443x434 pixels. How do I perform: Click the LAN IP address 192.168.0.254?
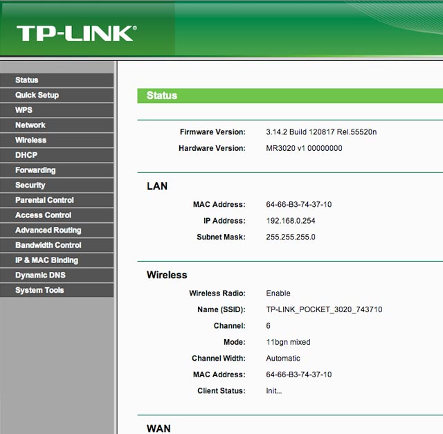pyautogui.click(x=289, y=221)
